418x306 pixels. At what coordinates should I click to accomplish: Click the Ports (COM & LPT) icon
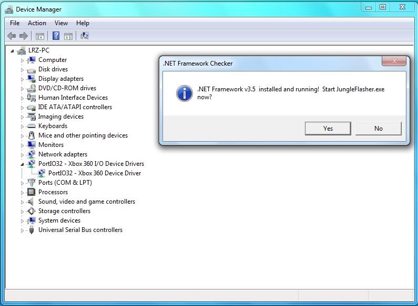click(x=32, y=183)
